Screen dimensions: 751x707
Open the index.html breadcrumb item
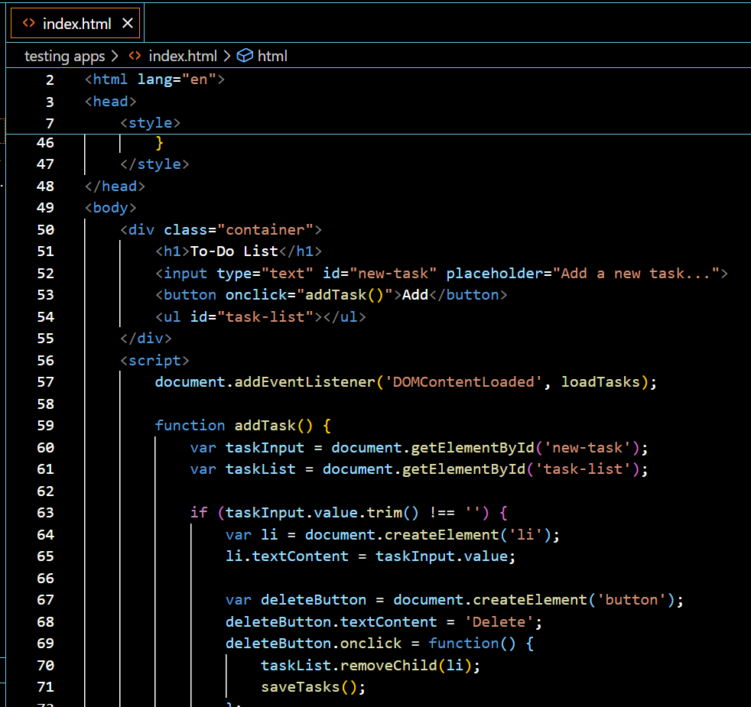coord(183,56)
